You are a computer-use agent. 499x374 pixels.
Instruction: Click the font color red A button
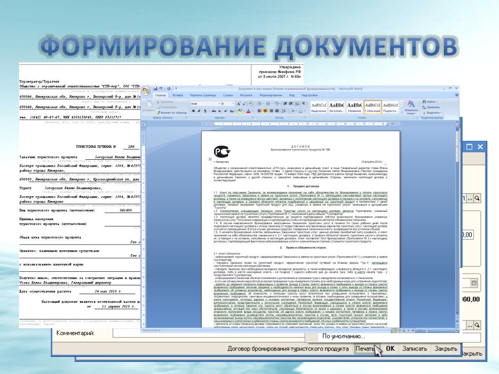tap(248, 111)
